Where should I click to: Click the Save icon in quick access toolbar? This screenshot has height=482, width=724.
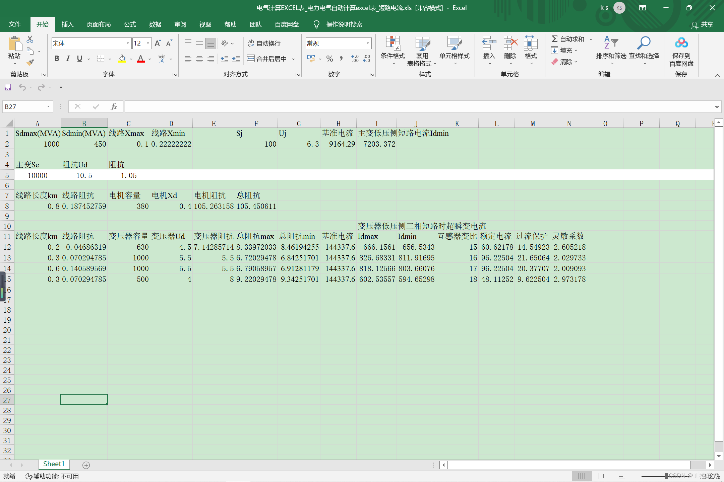coord(8,87)
